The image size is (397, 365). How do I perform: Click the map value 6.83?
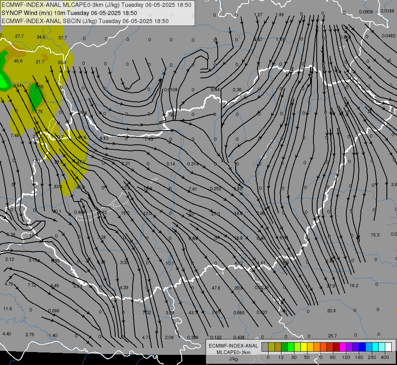tap(104, 138)
